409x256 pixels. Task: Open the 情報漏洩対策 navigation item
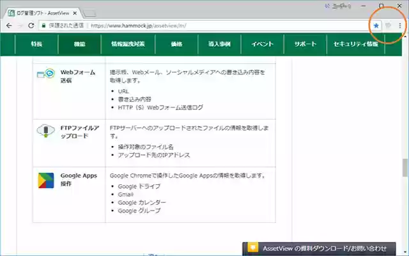coord(128,44)
